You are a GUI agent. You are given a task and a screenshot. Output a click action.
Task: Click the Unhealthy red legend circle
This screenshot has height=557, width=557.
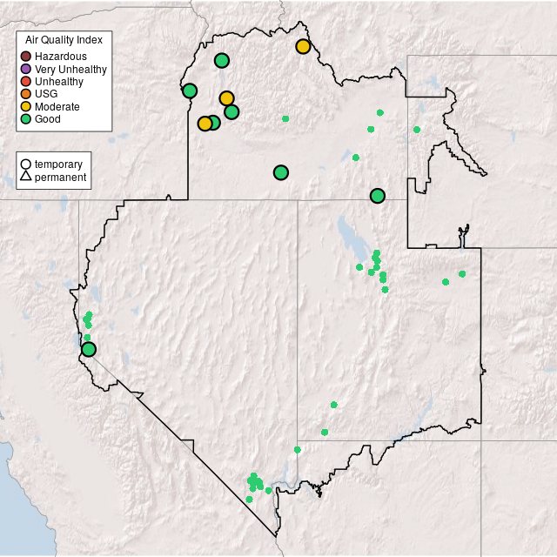(x=26, y=81)
